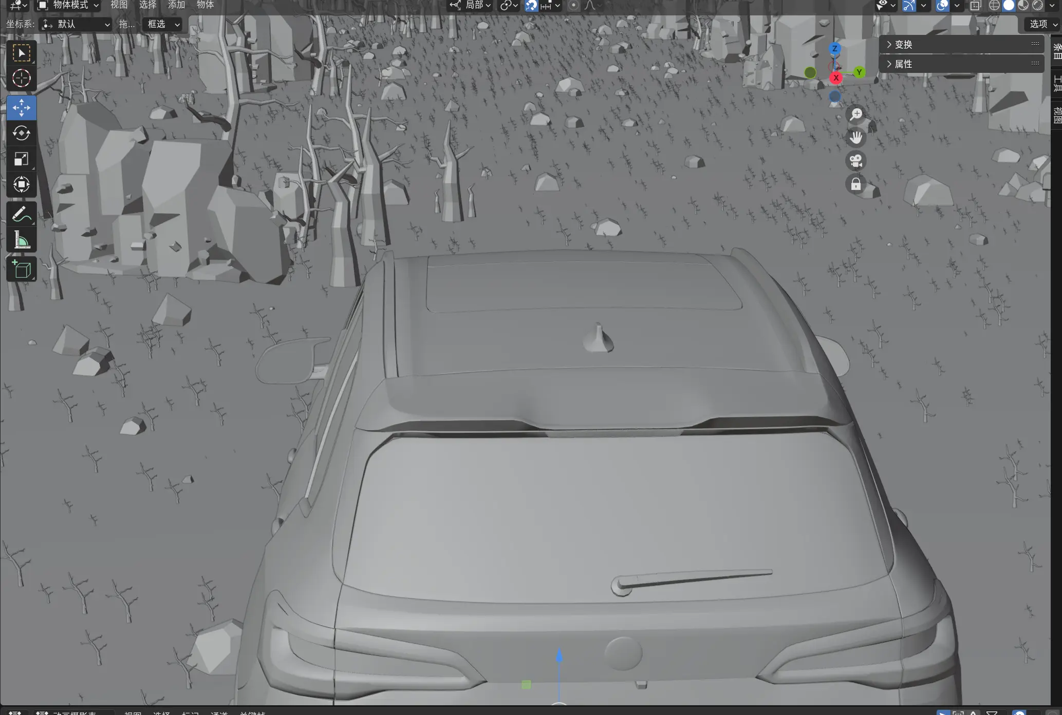Select the Scale tool
This screenshot has height=715, width=1062.
click(x=21, y=159)
